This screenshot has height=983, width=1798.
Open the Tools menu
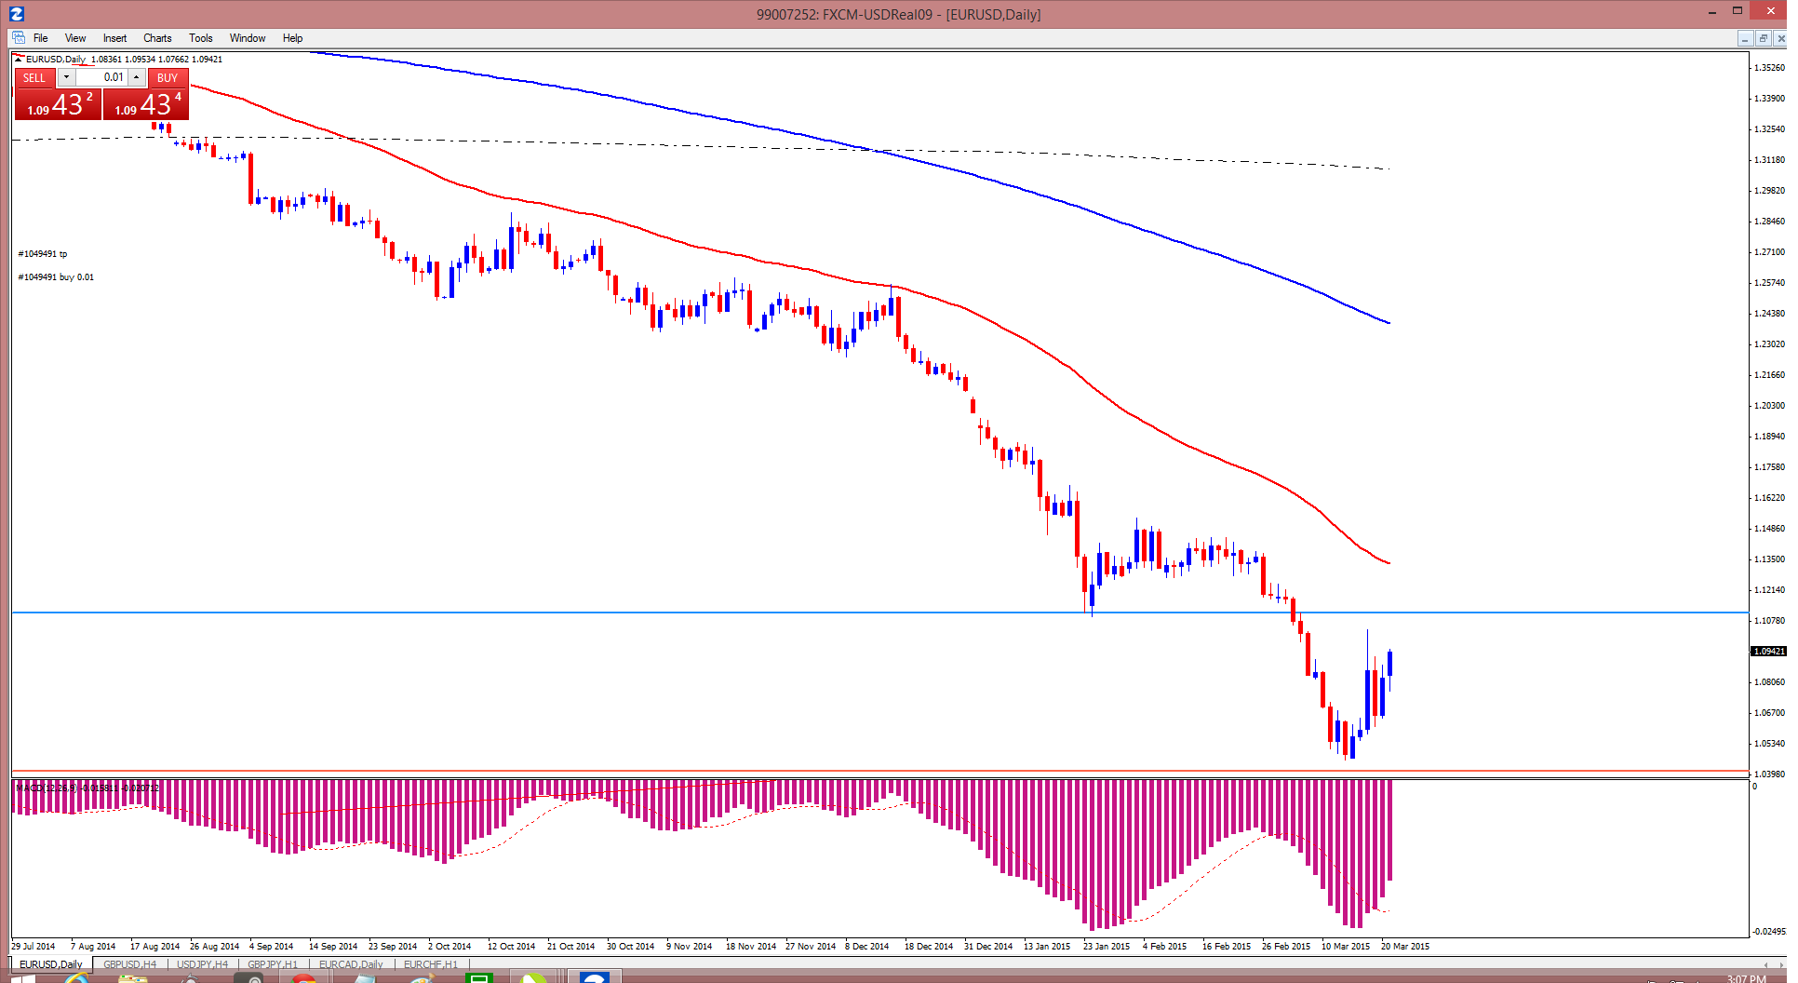click(x=201, y=38)
